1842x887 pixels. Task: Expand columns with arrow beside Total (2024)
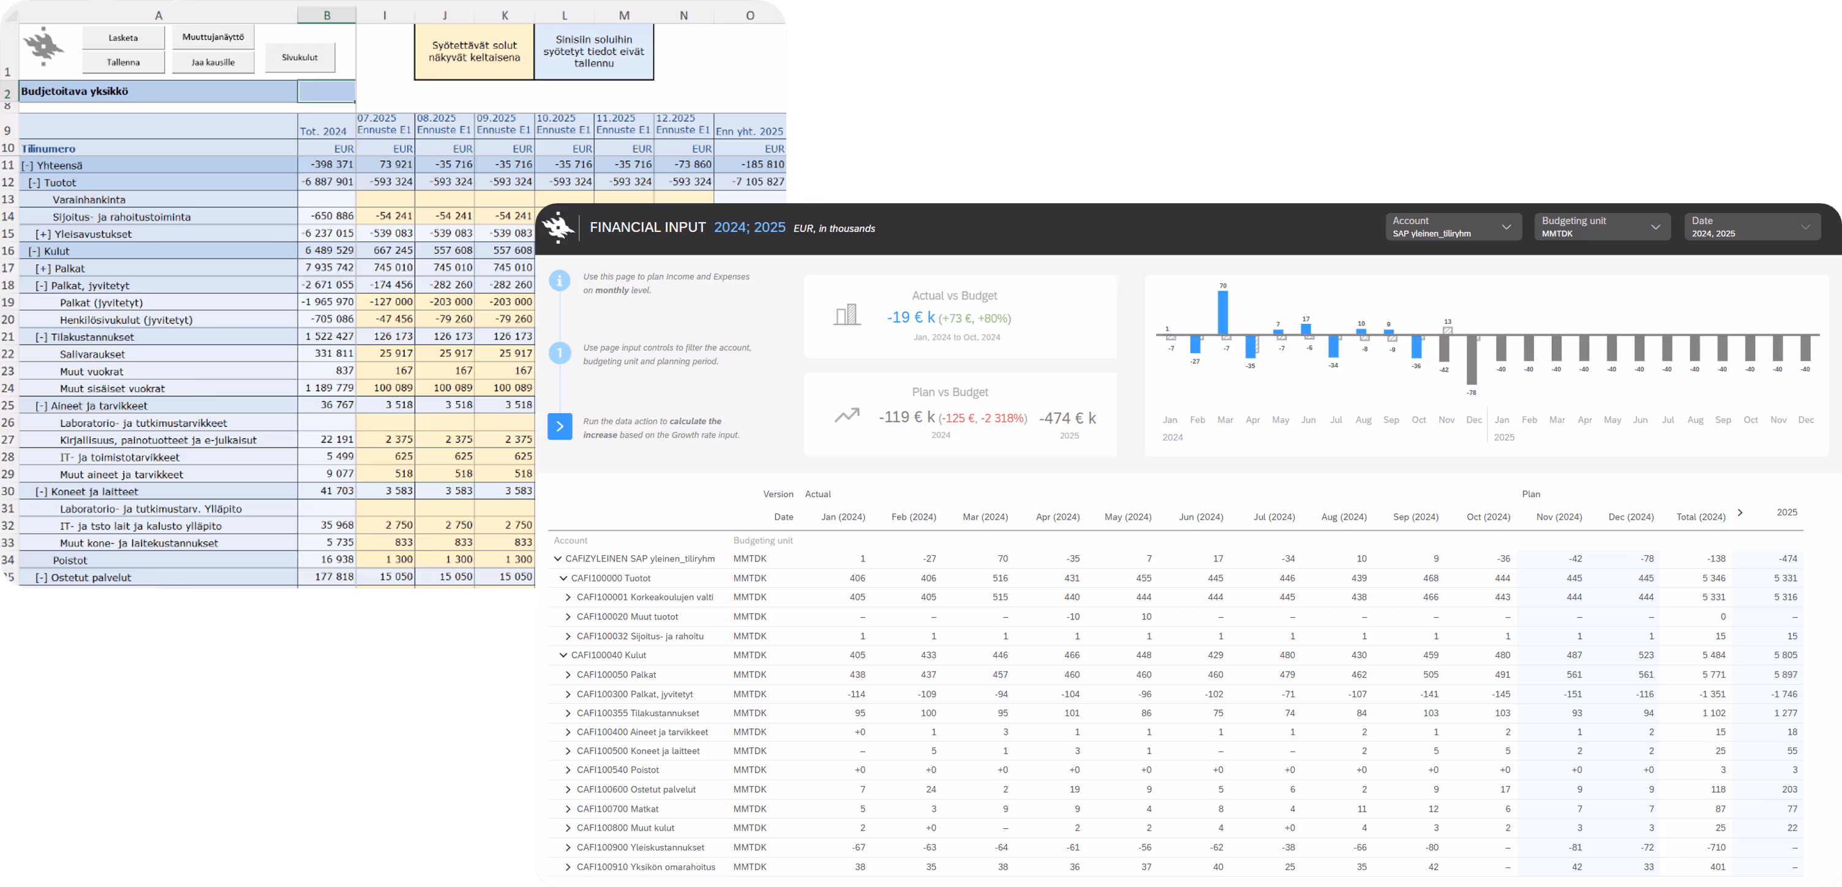1740,512
